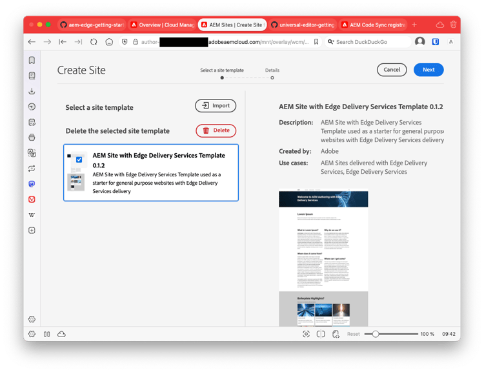Image resolution: width=484 pixels, height=372 pixels.
Task: Click the zoom slider handle
Action: (376, 334)
